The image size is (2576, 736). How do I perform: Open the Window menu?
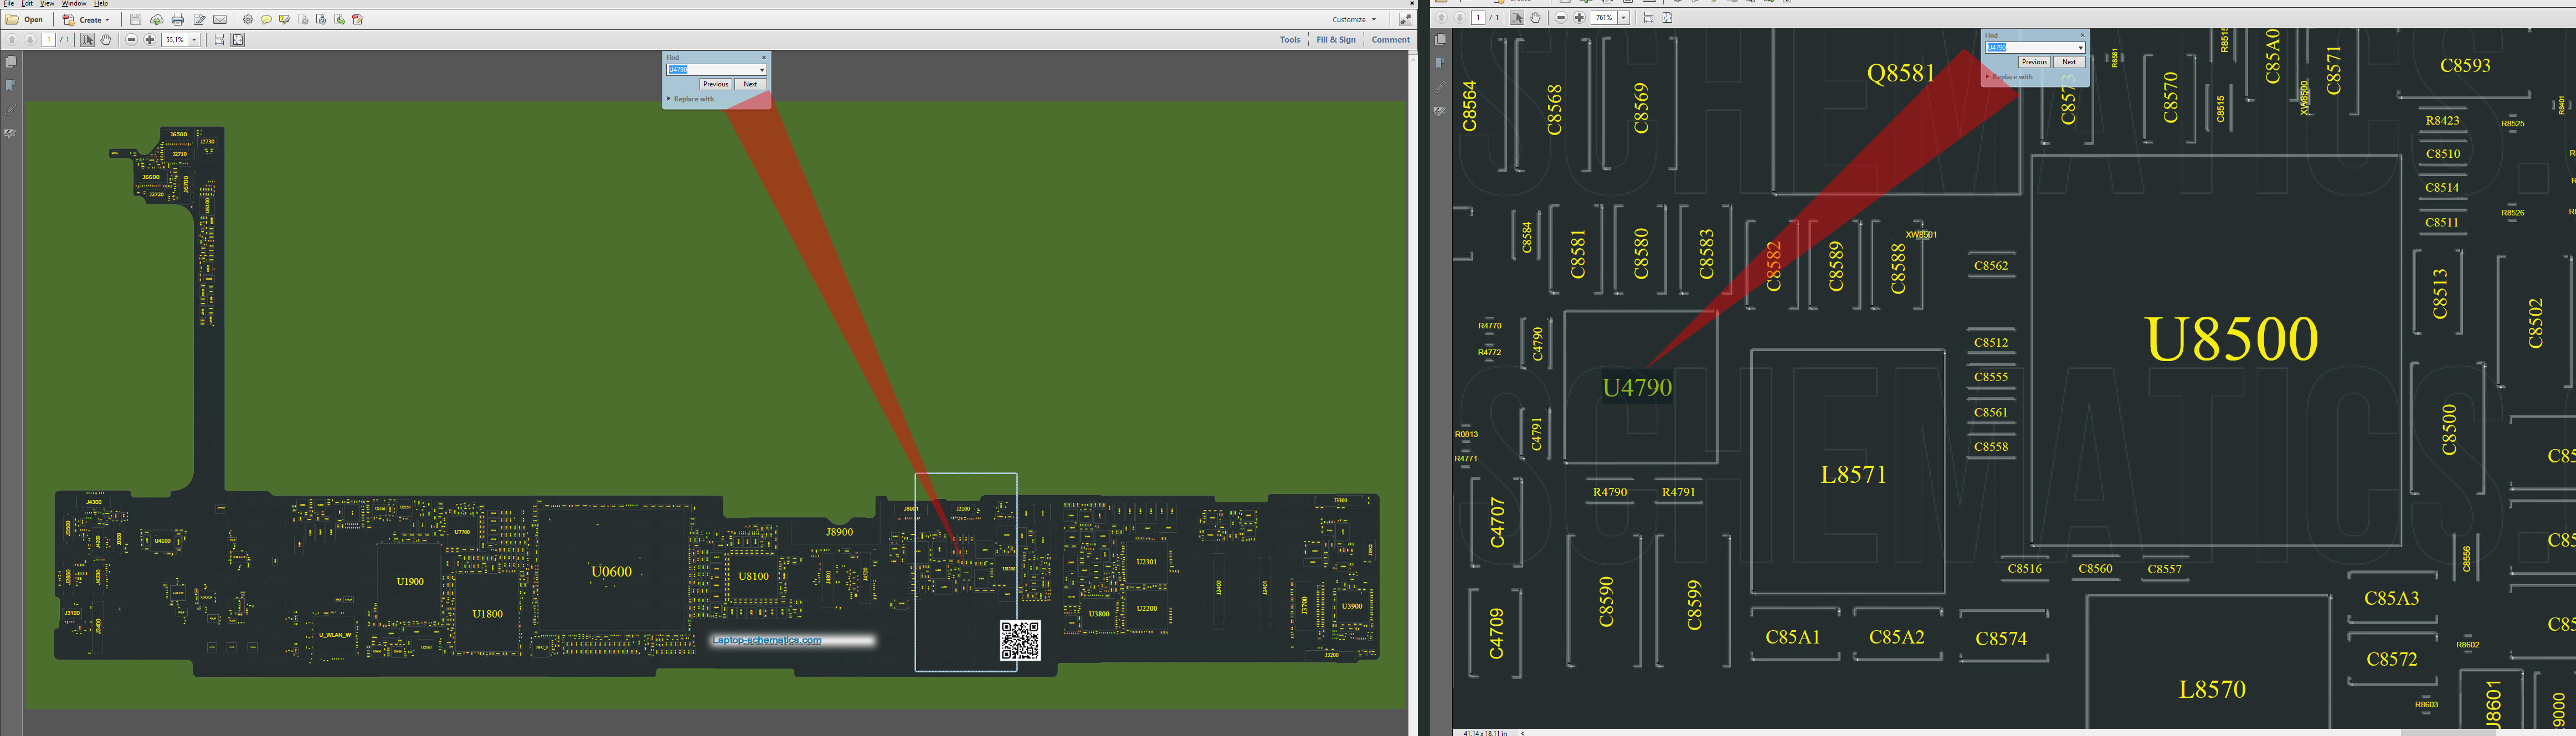click(74, 4)
